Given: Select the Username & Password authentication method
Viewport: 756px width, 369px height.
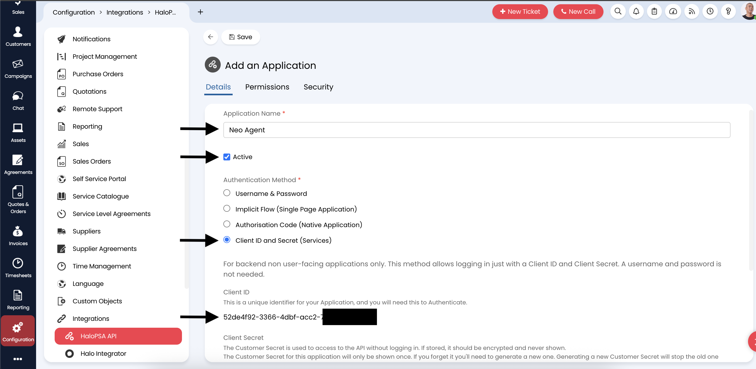Looking at the screenshot, I should tap(227, 193).
